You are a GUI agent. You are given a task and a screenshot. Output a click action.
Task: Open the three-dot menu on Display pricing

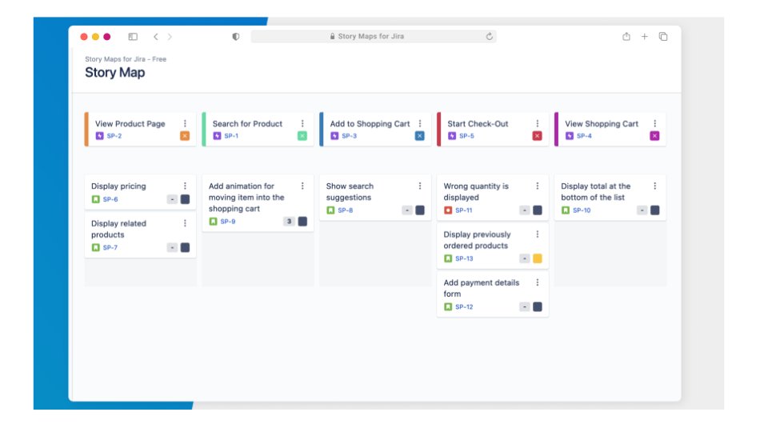185,186
